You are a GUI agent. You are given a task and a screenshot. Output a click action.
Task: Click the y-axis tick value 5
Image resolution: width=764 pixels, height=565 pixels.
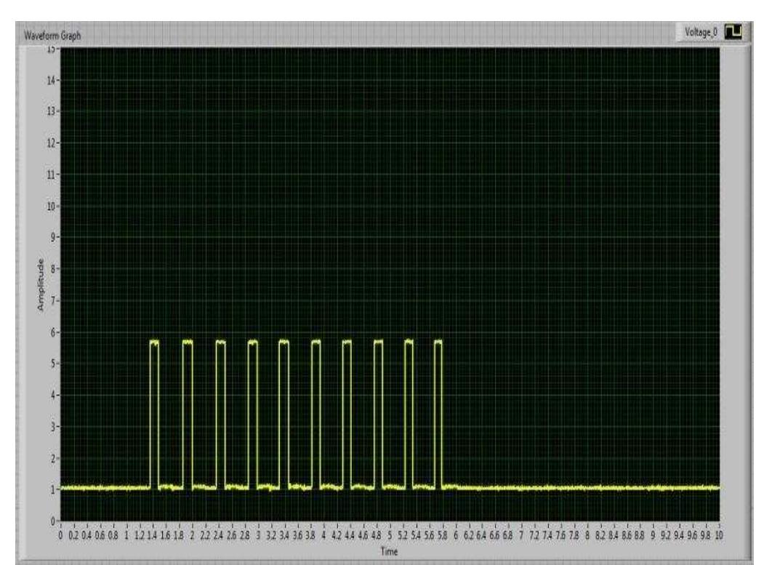[53, 364]
